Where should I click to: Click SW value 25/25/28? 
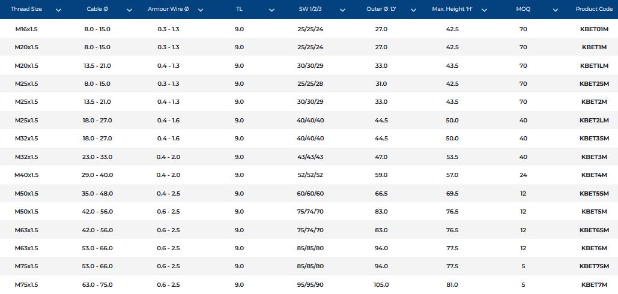pyautogui.click(x=310, y=84)
